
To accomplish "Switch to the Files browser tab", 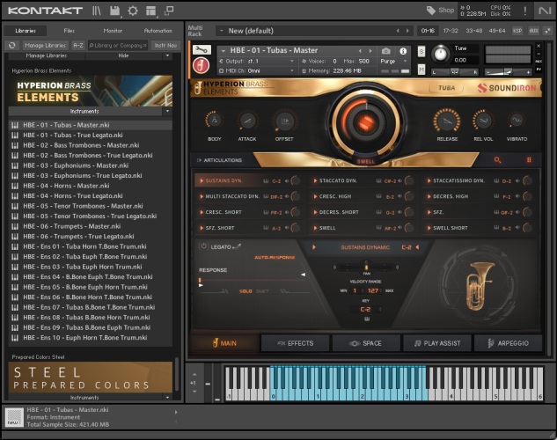I will point(69,30).
